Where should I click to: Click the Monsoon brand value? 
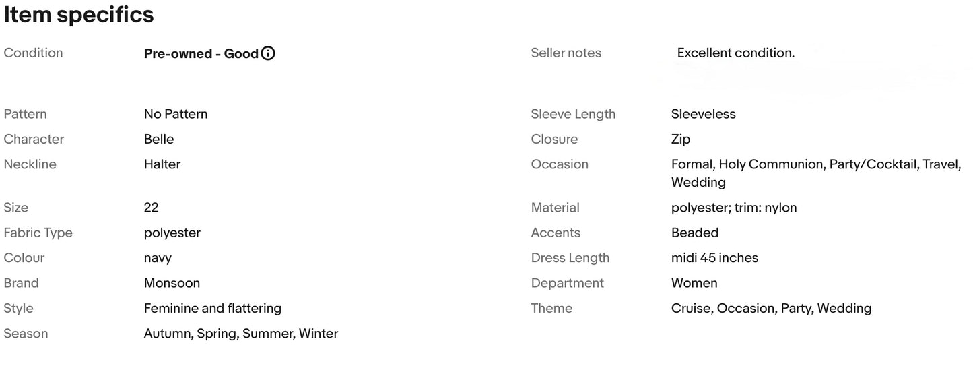(172, 282)
